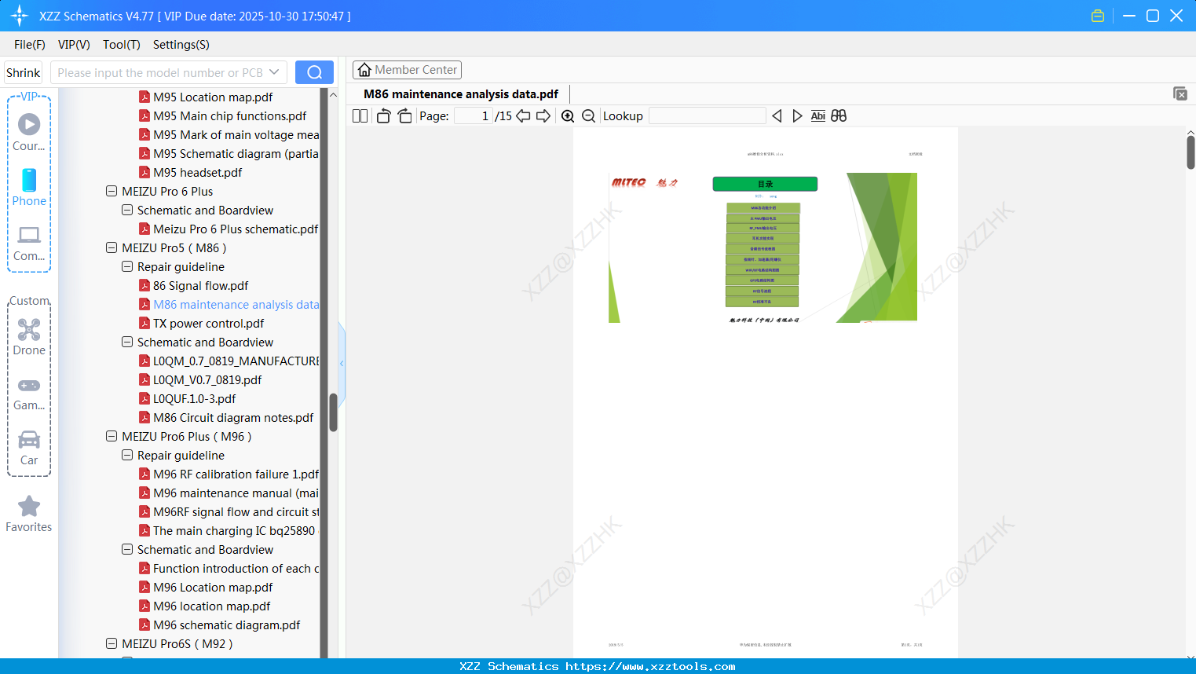Click the PDF icon beside TX power control.pdf

pos(144,323)
